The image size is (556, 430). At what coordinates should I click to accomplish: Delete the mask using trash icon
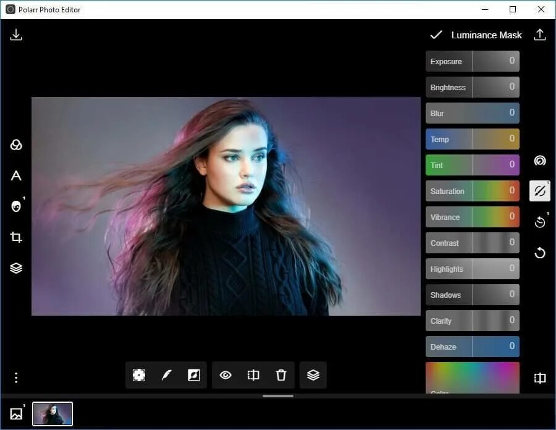(281, 375)
